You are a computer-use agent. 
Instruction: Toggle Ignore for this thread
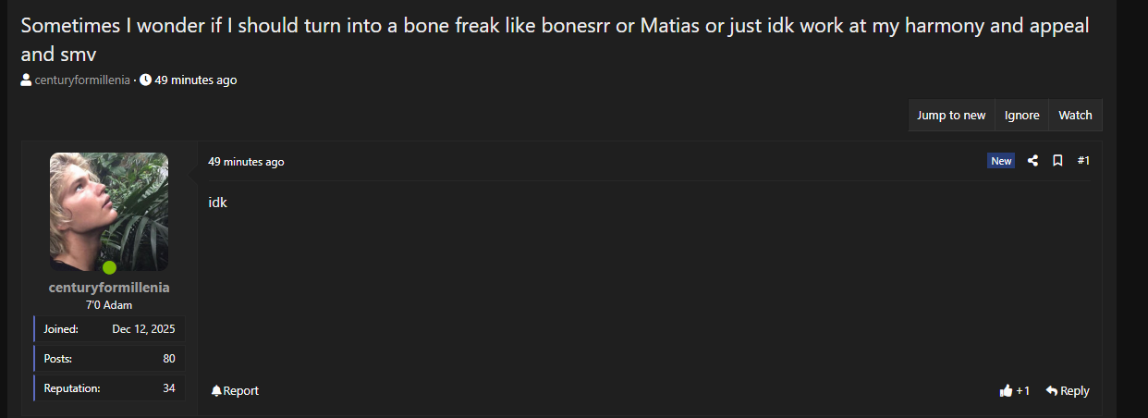click(1021, 116)
